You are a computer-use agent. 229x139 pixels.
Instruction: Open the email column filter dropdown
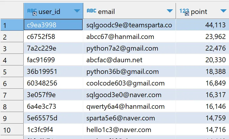point(170,11)
